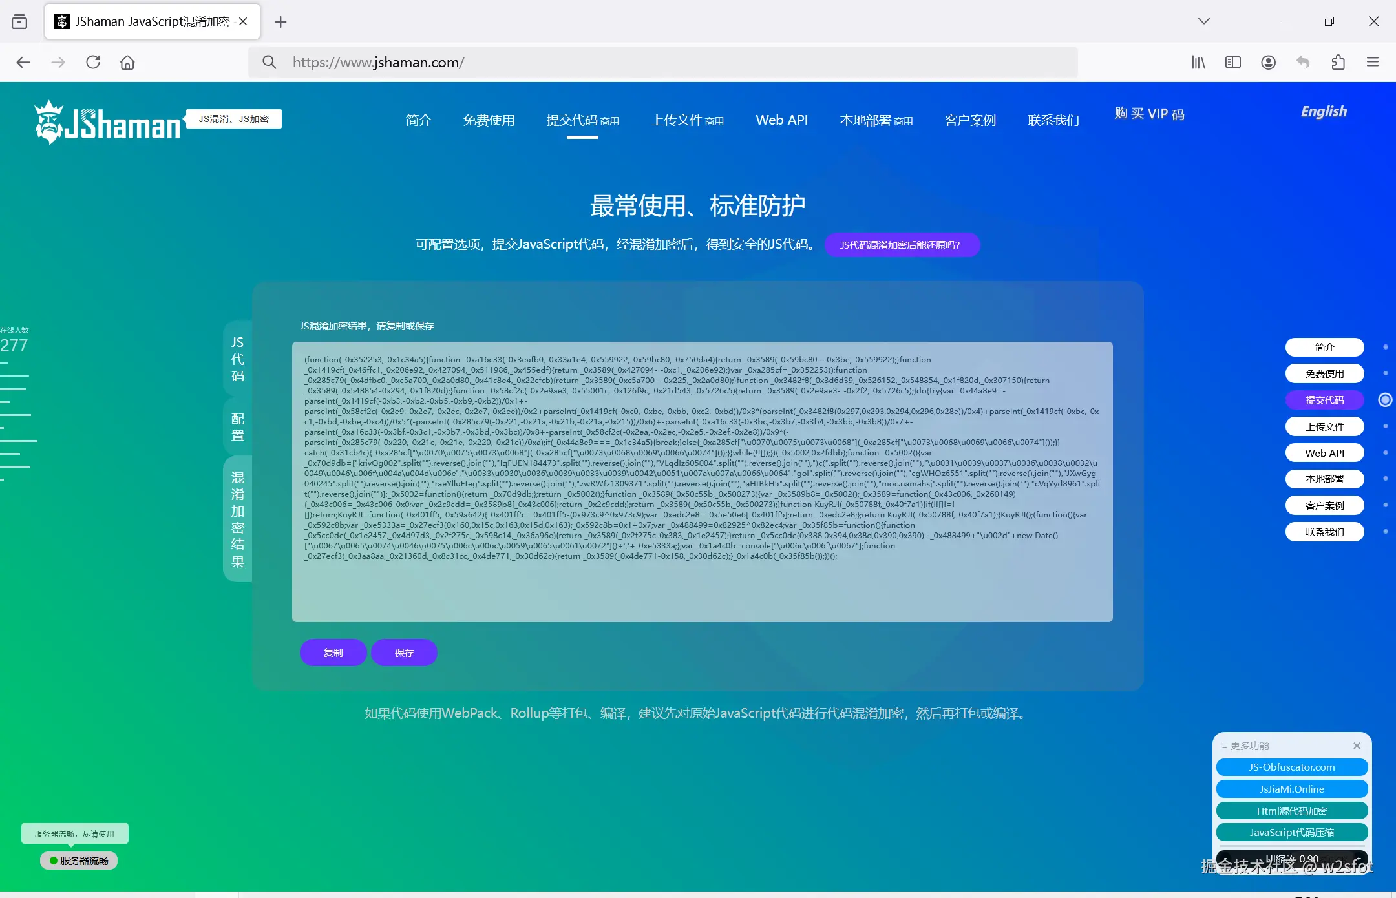The width and height of the screenshot is (1396, 898).
Task: Open the account profile icon
Action: 1268,62
